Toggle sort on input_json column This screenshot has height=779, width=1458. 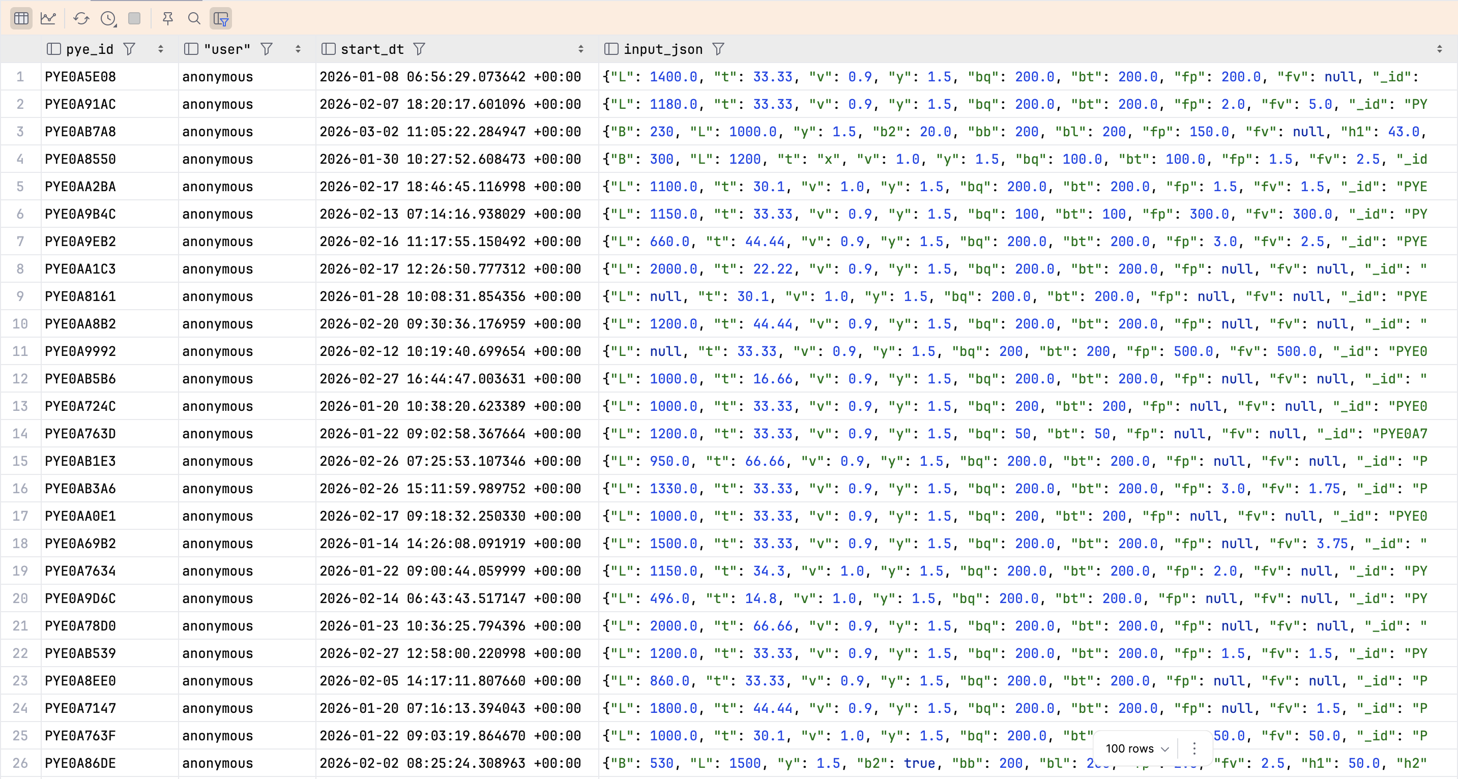point(1439,49)
